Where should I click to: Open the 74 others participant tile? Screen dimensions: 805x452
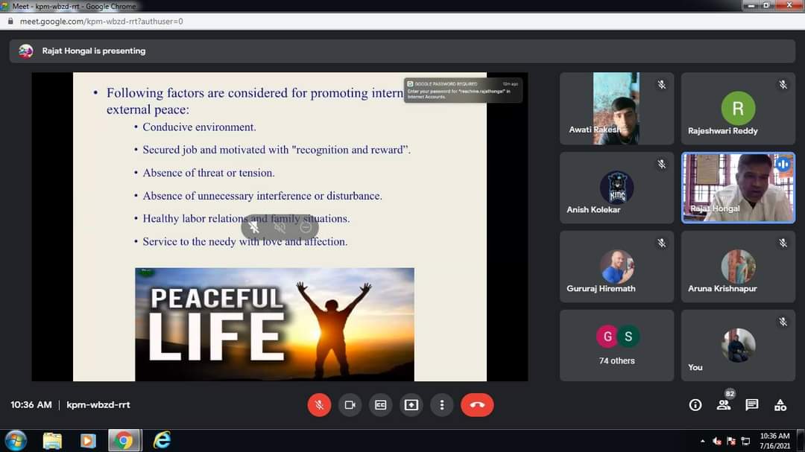click(616, 346)
